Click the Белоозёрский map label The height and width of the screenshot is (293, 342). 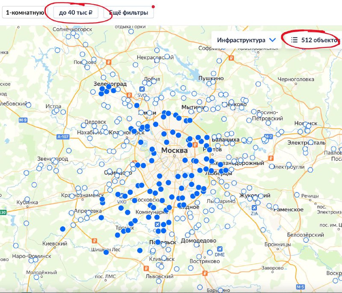(305, 235)
